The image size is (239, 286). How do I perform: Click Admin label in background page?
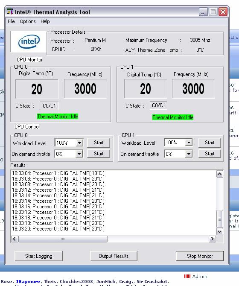(x=200, y=276)
